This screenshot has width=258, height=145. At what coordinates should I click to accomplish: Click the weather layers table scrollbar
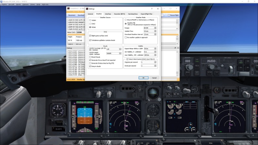pos(177,40)
